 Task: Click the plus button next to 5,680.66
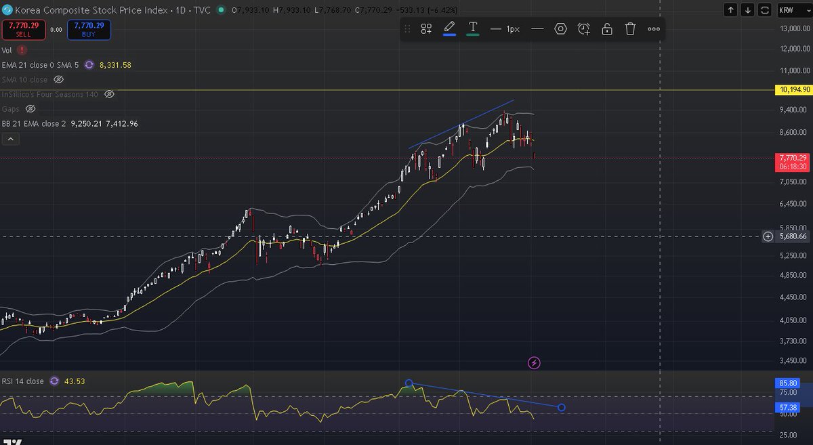click(768, 236)
